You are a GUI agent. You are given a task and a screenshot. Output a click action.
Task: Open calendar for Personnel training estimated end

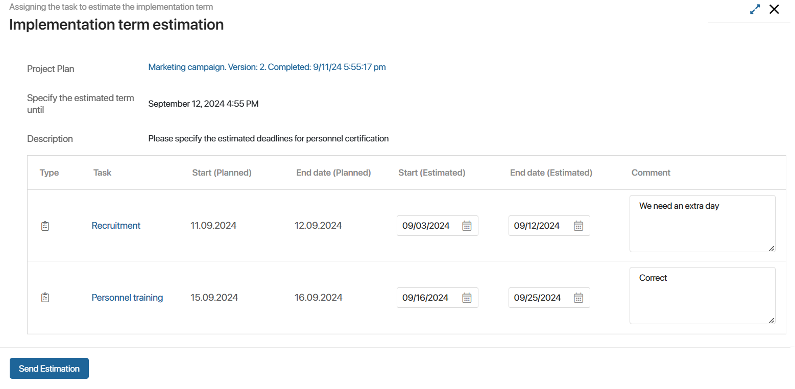tap(579, 298)
